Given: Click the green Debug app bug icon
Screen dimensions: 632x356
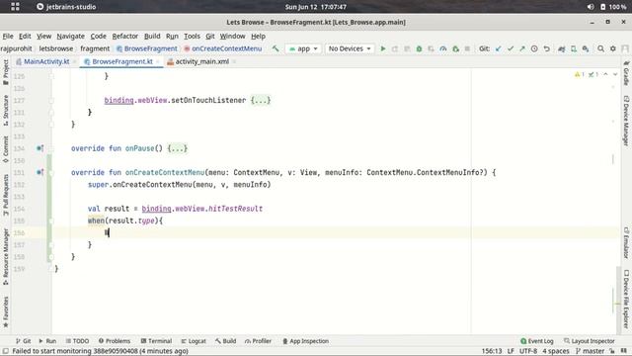Looking at the screenshot, I should pos(419,48).
